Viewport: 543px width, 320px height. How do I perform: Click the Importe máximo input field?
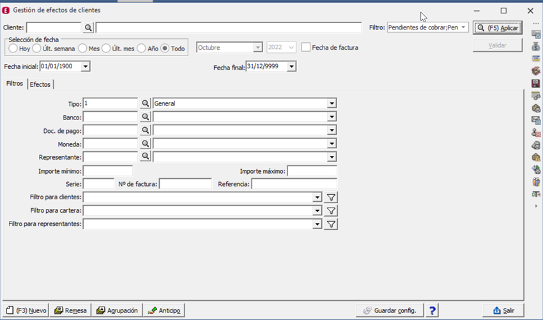click(x=312, y=171)
